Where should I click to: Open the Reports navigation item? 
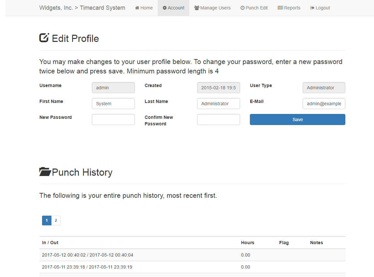click(289, 8)
